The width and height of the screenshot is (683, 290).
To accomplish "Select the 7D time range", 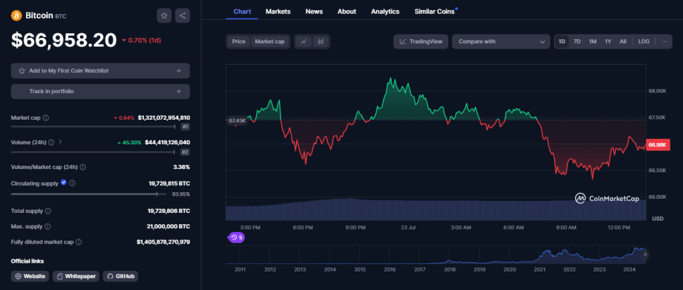I will click(577, 41).
